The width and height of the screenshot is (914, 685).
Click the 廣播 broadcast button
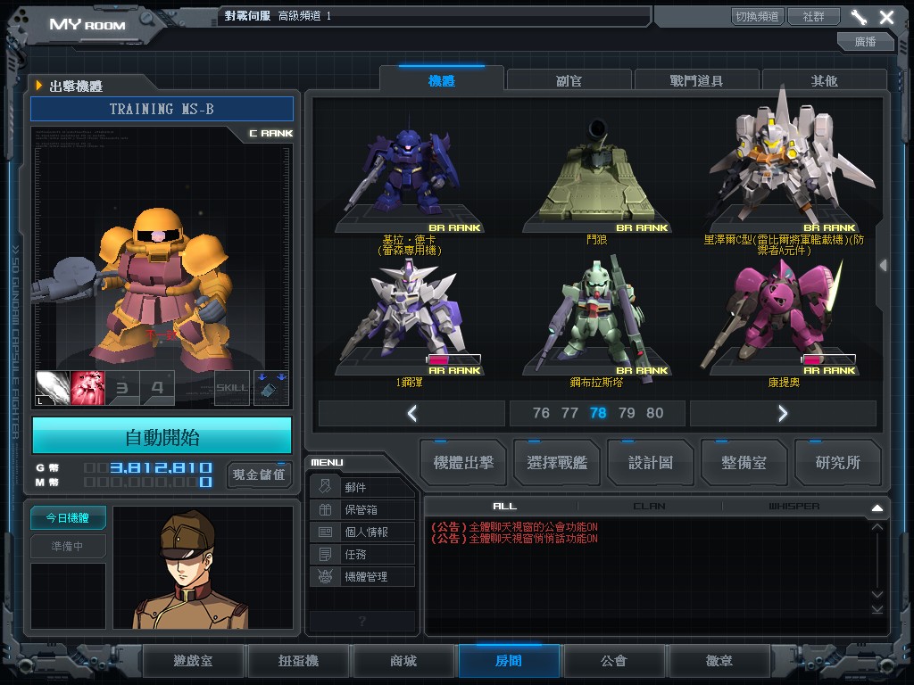866,41
